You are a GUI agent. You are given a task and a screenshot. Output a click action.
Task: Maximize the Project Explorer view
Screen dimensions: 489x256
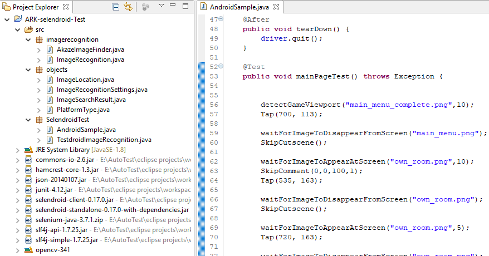(x=185, y=6)
